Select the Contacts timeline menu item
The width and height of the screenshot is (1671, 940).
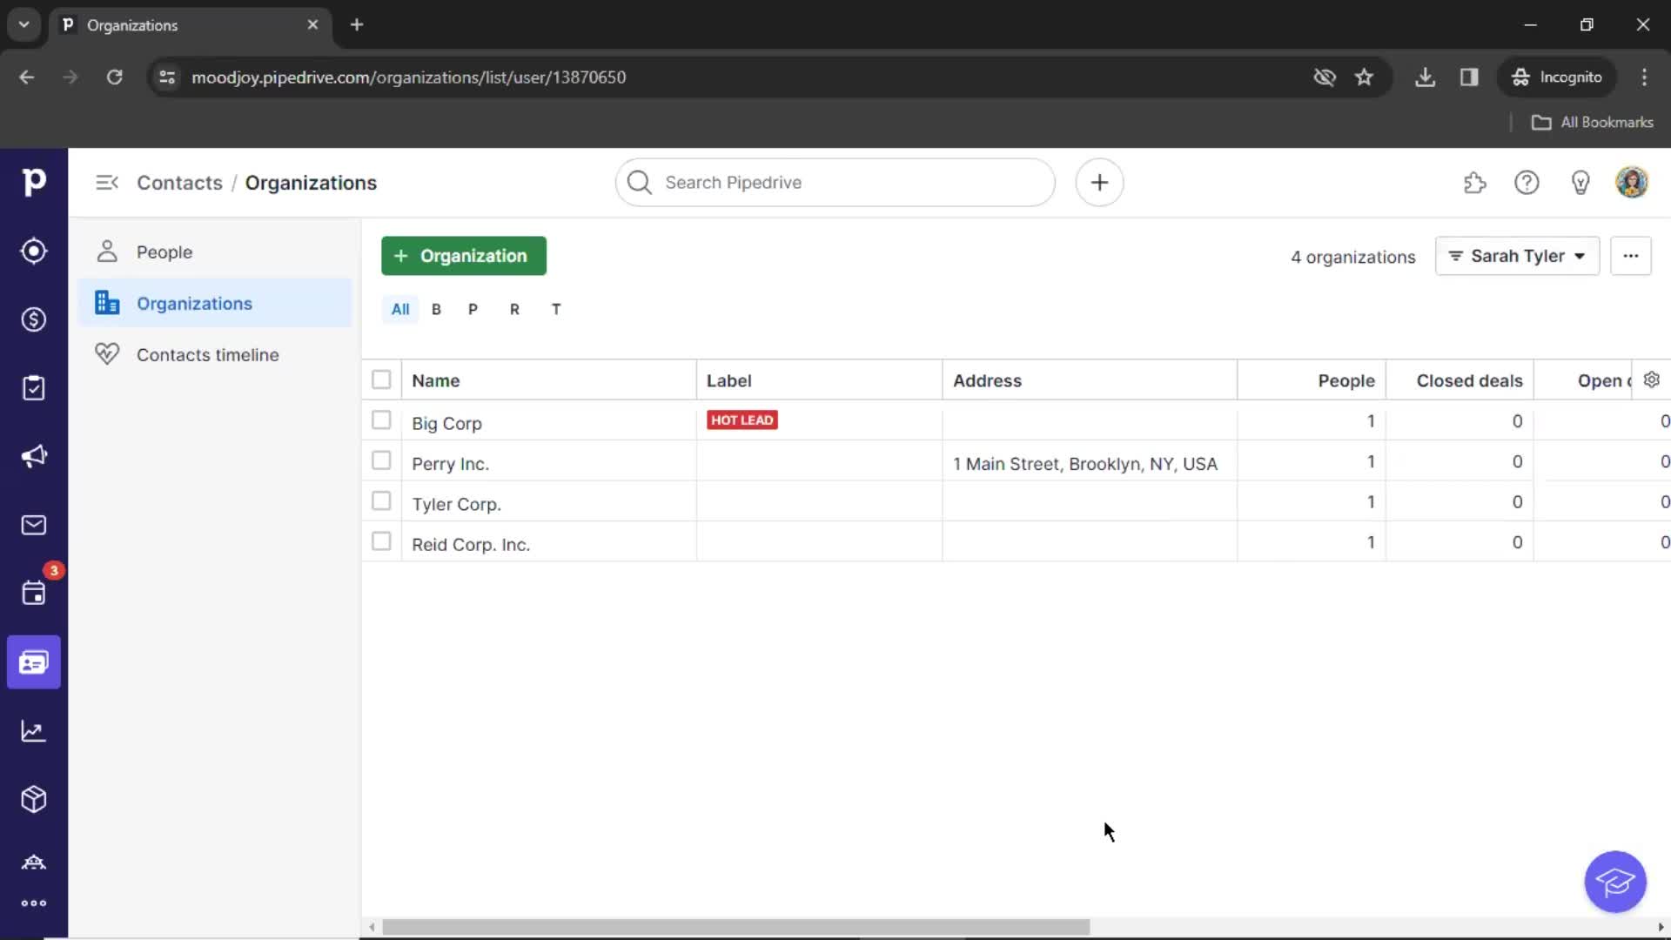[208, 353]
